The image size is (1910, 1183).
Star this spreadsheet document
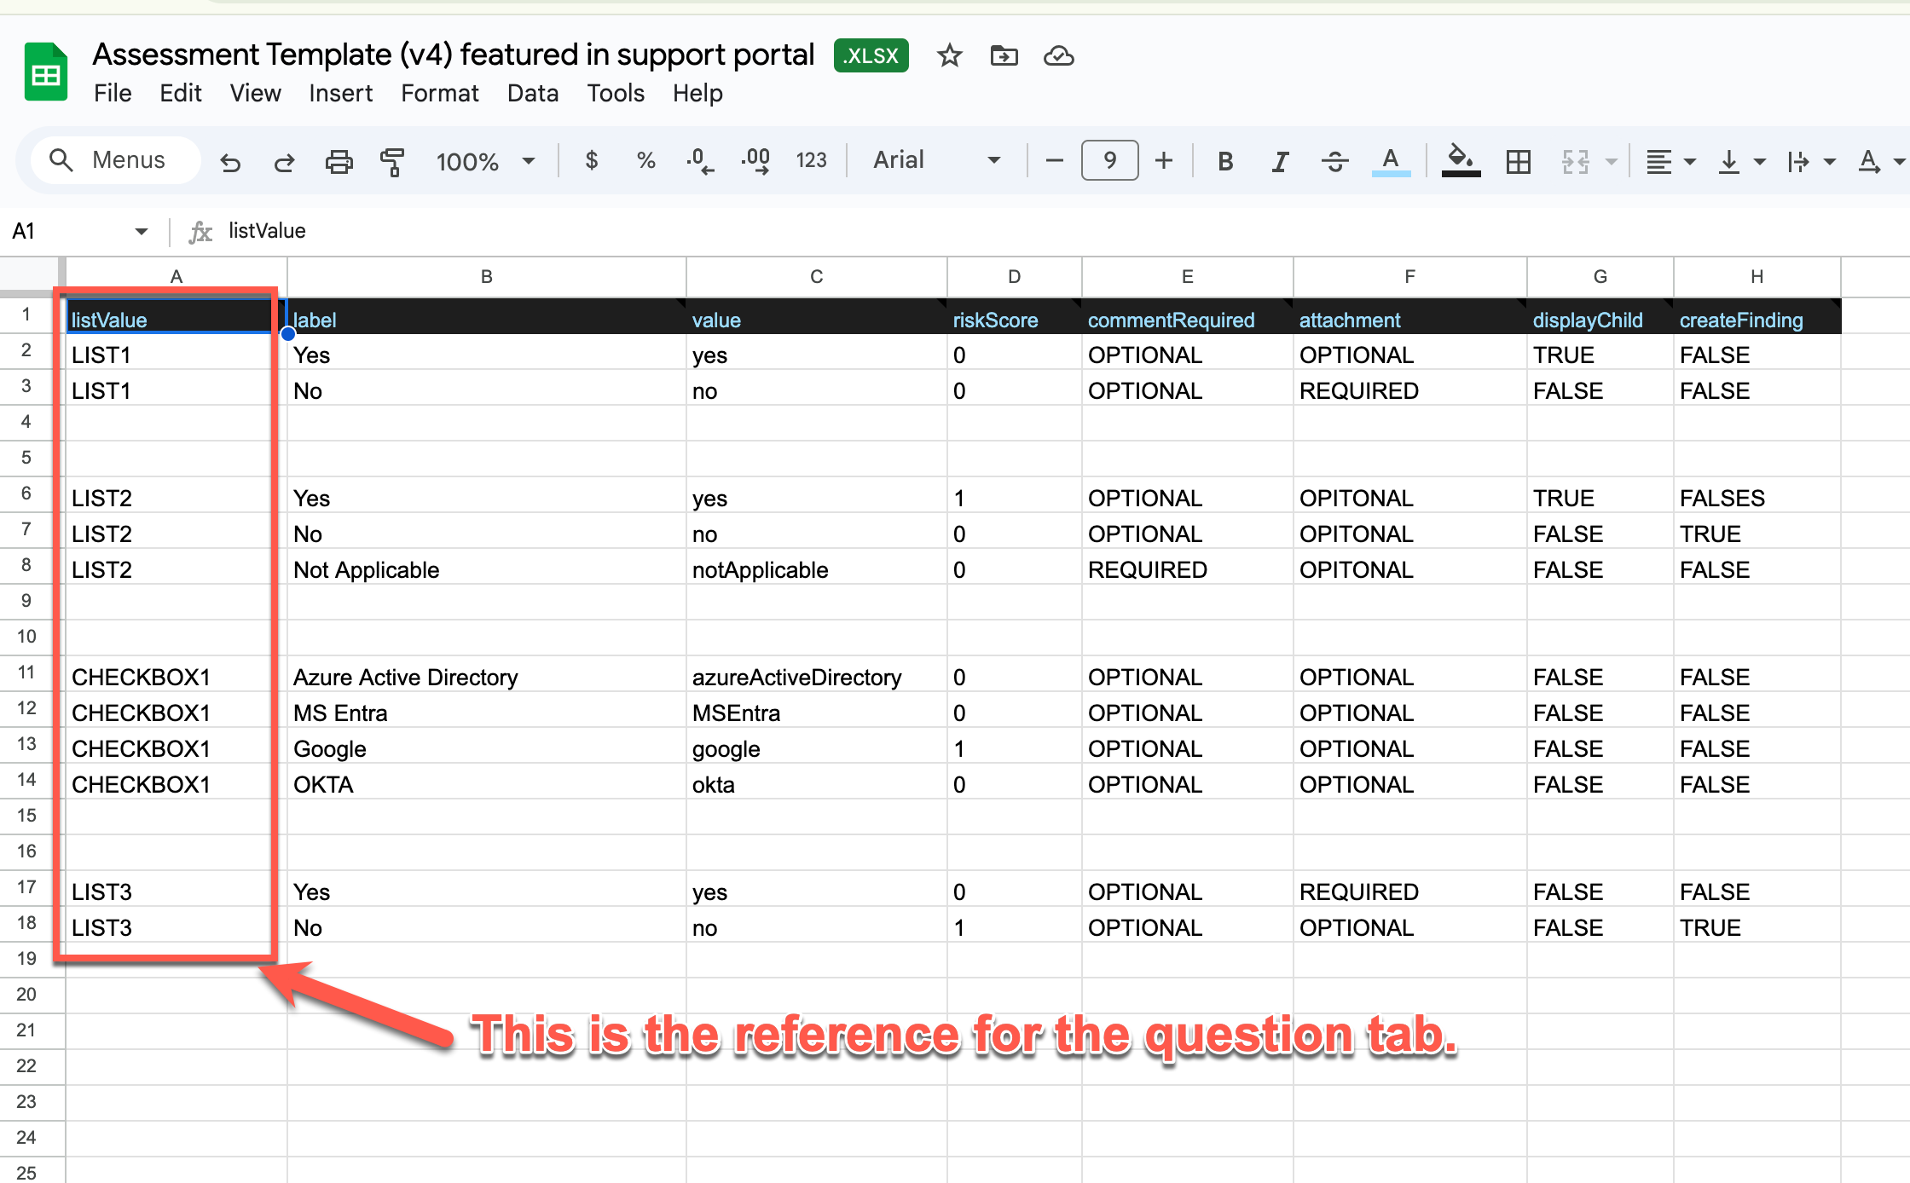[949, 56]
